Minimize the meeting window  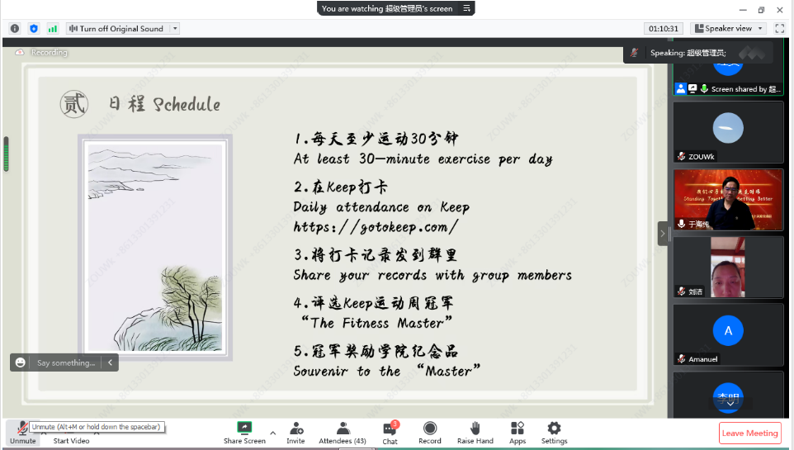coord(743,10)
